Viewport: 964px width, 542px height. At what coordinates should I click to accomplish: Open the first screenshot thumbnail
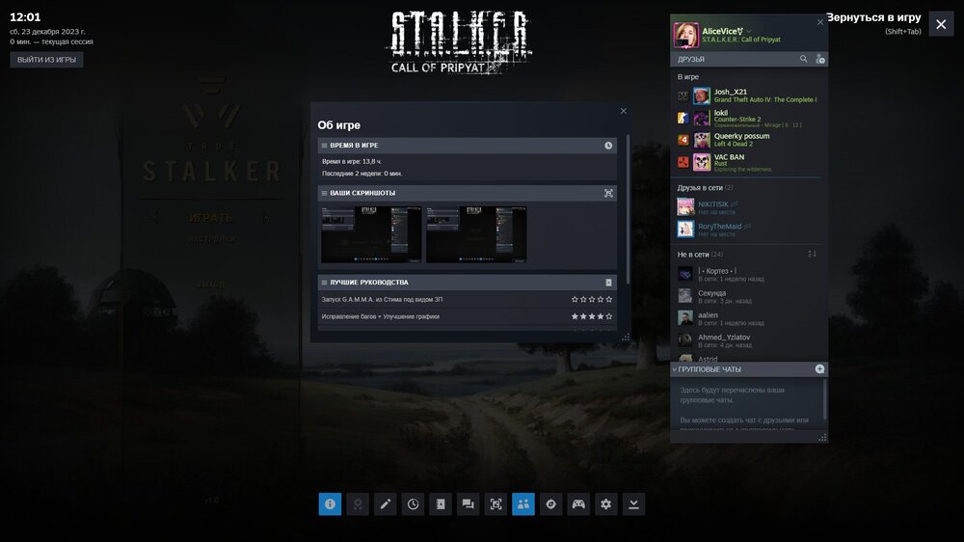pos(371,234)
